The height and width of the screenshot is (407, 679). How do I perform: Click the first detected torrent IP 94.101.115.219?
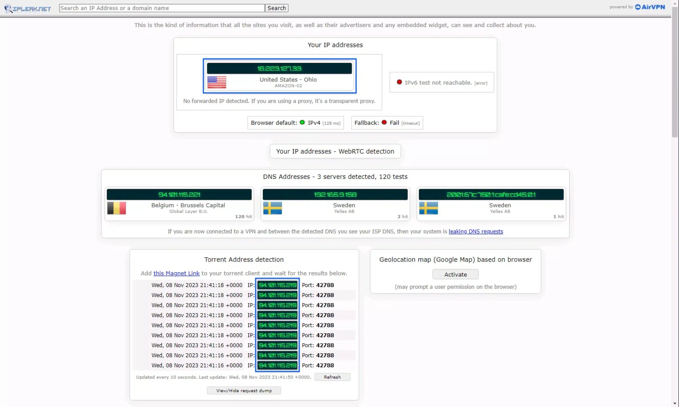pos(277,285)
